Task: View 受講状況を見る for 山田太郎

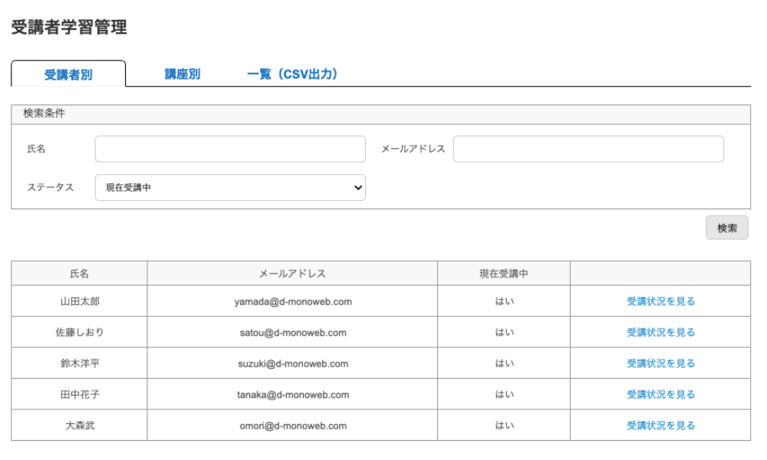Action: pos(660,301)
